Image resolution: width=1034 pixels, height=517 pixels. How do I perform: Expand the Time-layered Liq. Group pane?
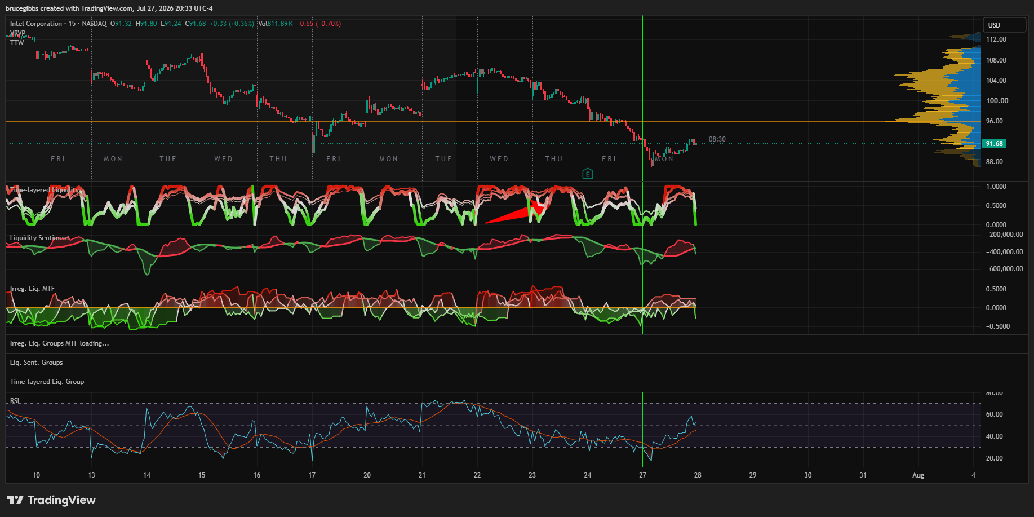[47, 382]
